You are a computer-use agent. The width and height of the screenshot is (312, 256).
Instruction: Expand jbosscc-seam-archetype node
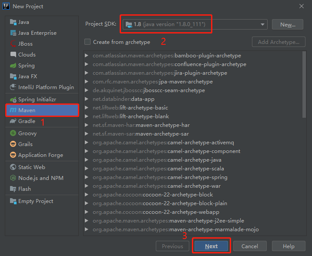click(87, 90)
